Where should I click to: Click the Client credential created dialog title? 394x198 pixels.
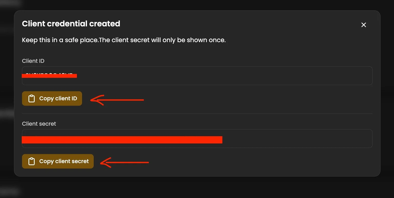(71, 24)
